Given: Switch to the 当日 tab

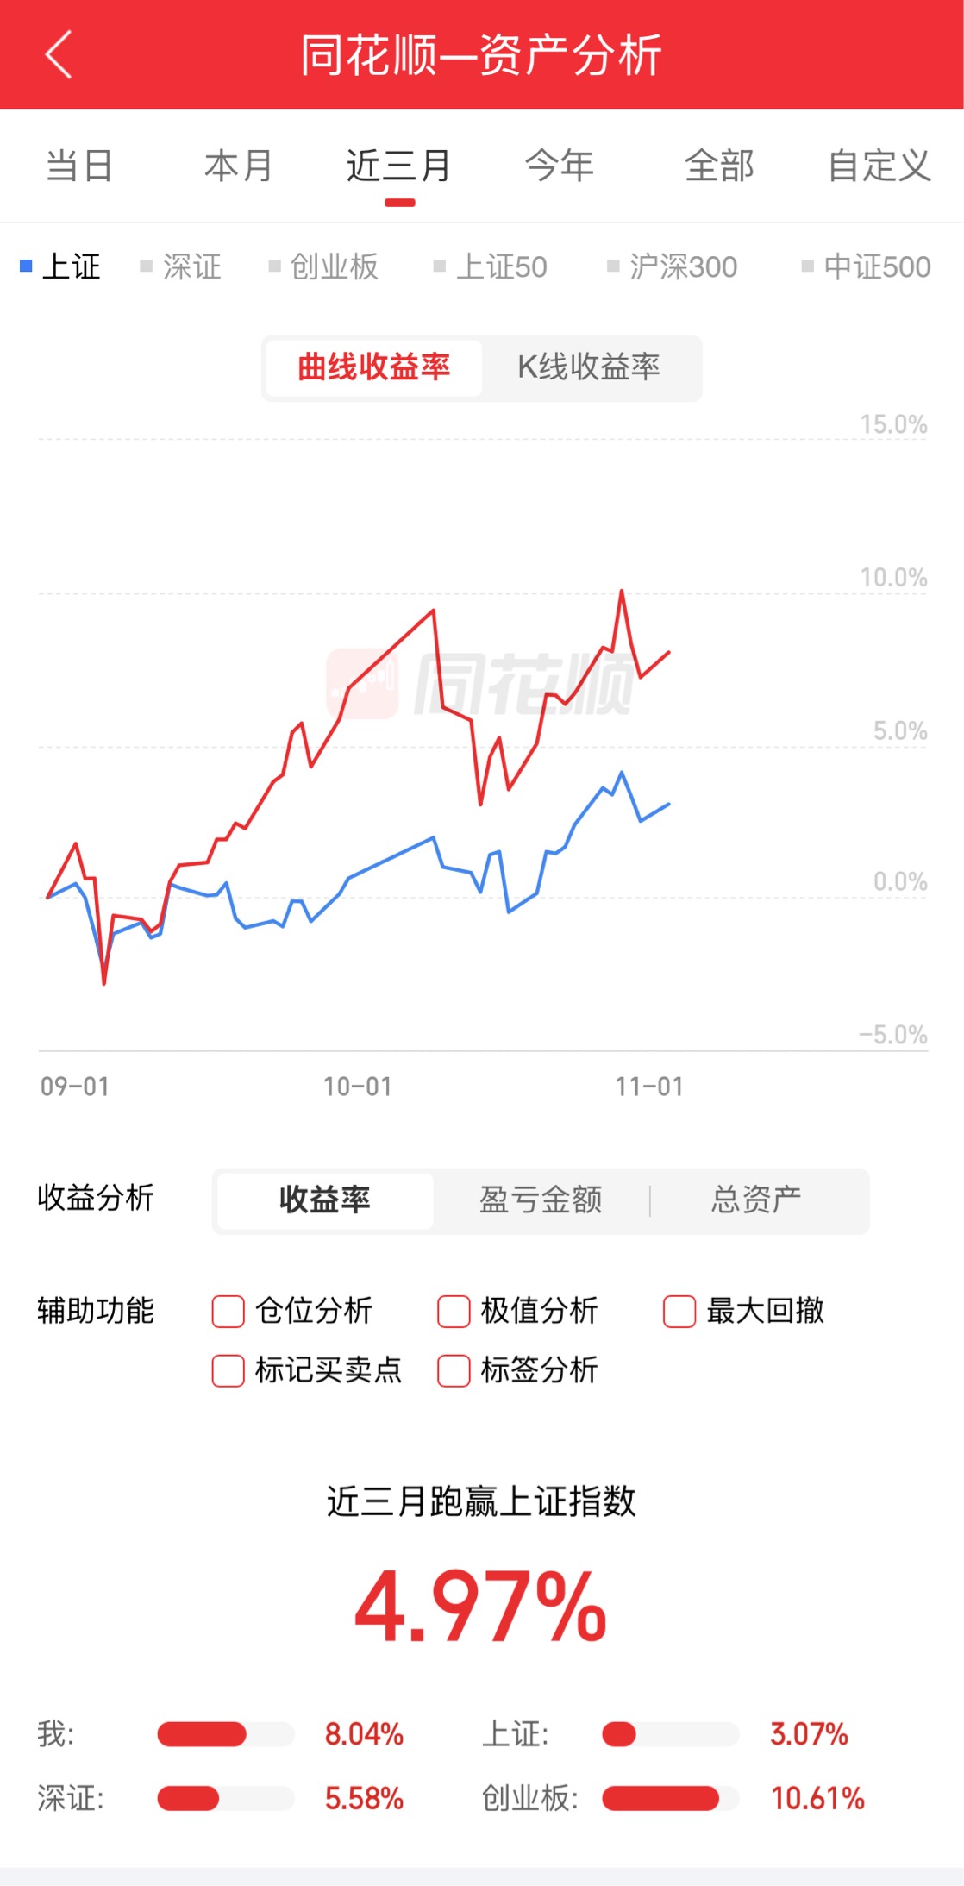Looking at the screenshot, I should [79, 166].
